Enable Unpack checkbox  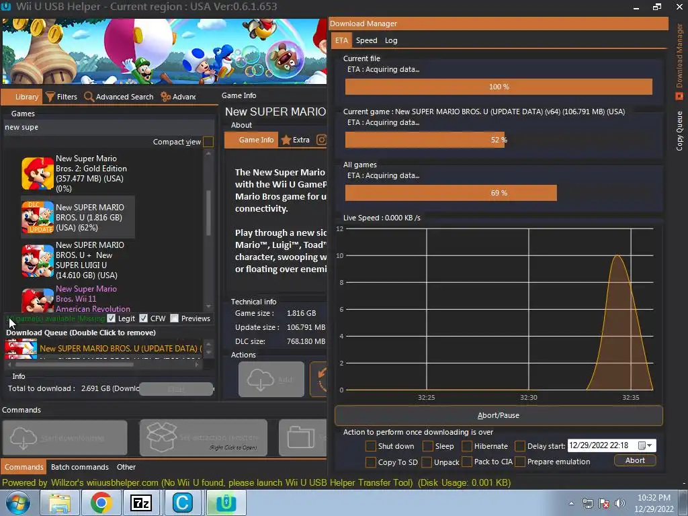point(426,462)
